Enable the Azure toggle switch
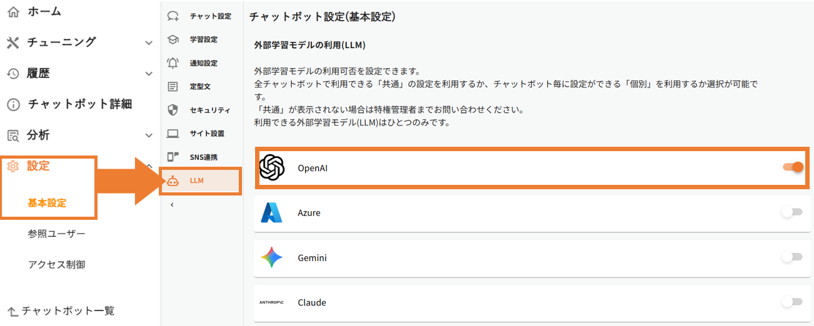This screenshot has width=814, height=326. tap(792, 212)
